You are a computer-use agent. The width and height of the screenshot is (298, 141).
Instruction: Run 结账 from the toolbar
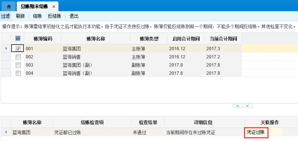pos(37,16)
